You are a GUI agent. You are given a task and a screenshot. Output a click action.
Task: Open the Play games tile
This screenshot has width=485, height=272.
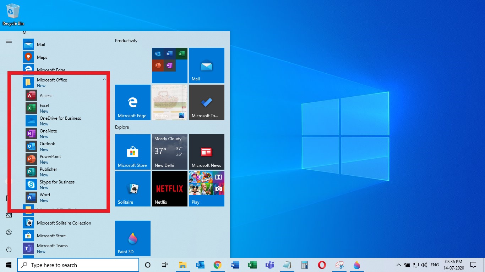[x=207, y=189]
